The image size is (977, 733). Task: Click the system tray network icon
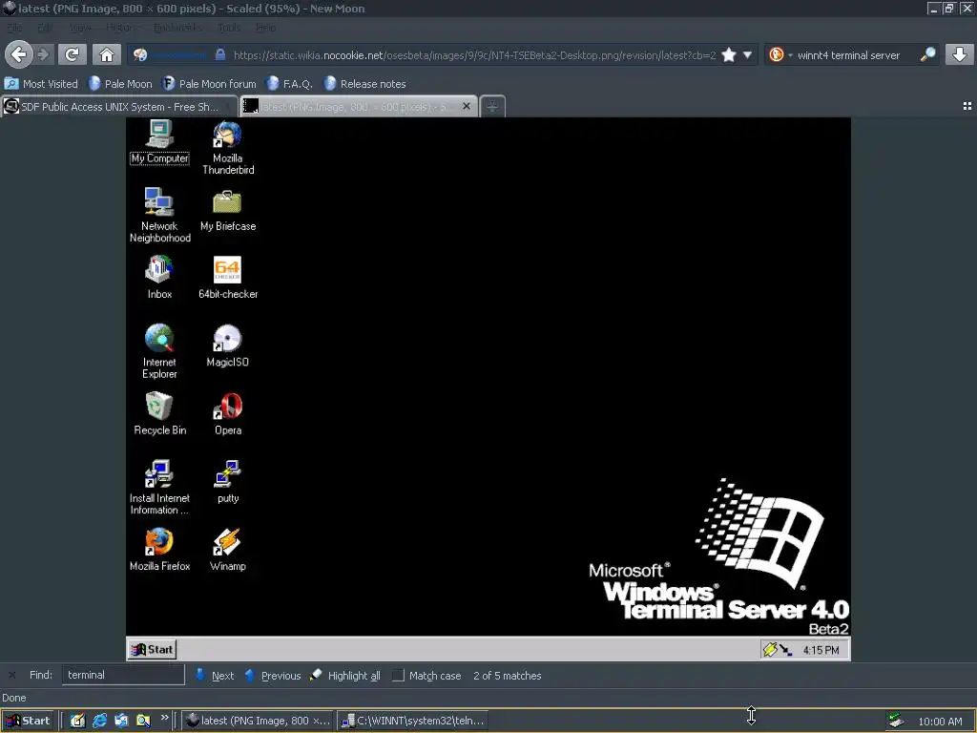coord(896,721)
